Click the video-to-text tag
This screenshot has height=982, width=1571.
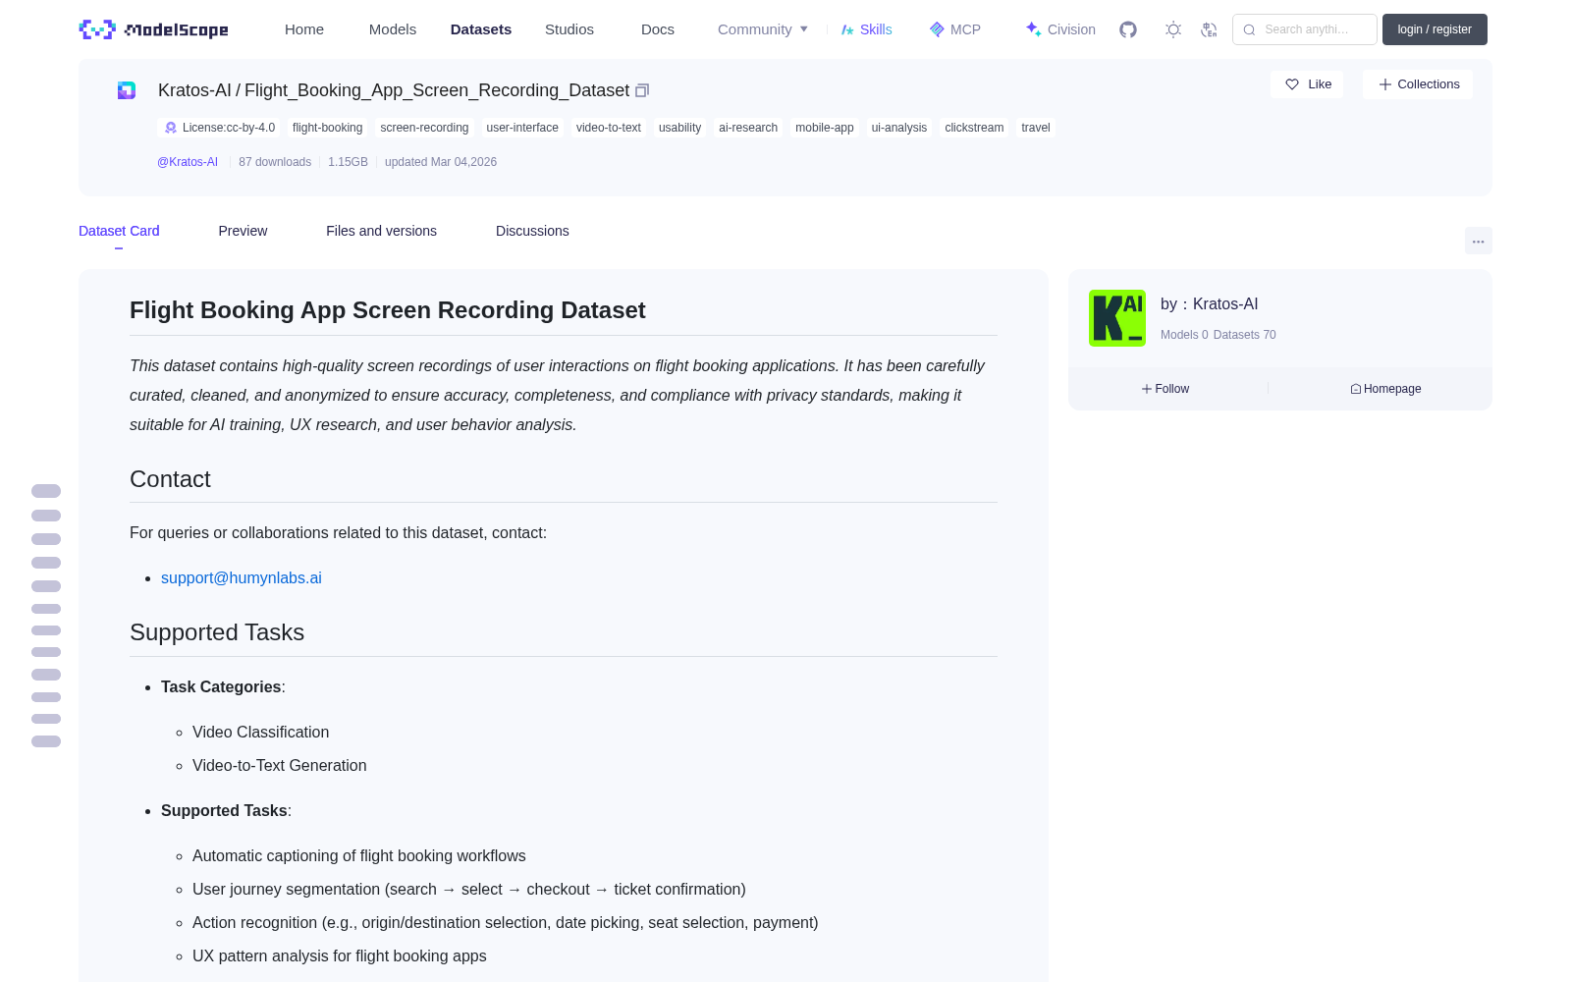pyautogui.click(x=609, y=128)
